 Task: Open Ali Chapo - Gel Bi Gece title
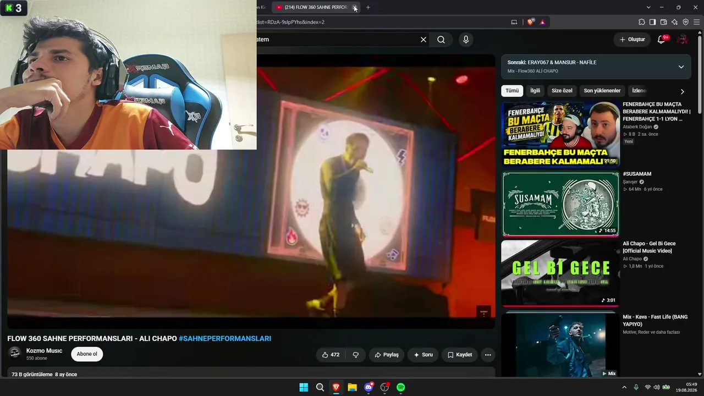click(x=650, y=248)
